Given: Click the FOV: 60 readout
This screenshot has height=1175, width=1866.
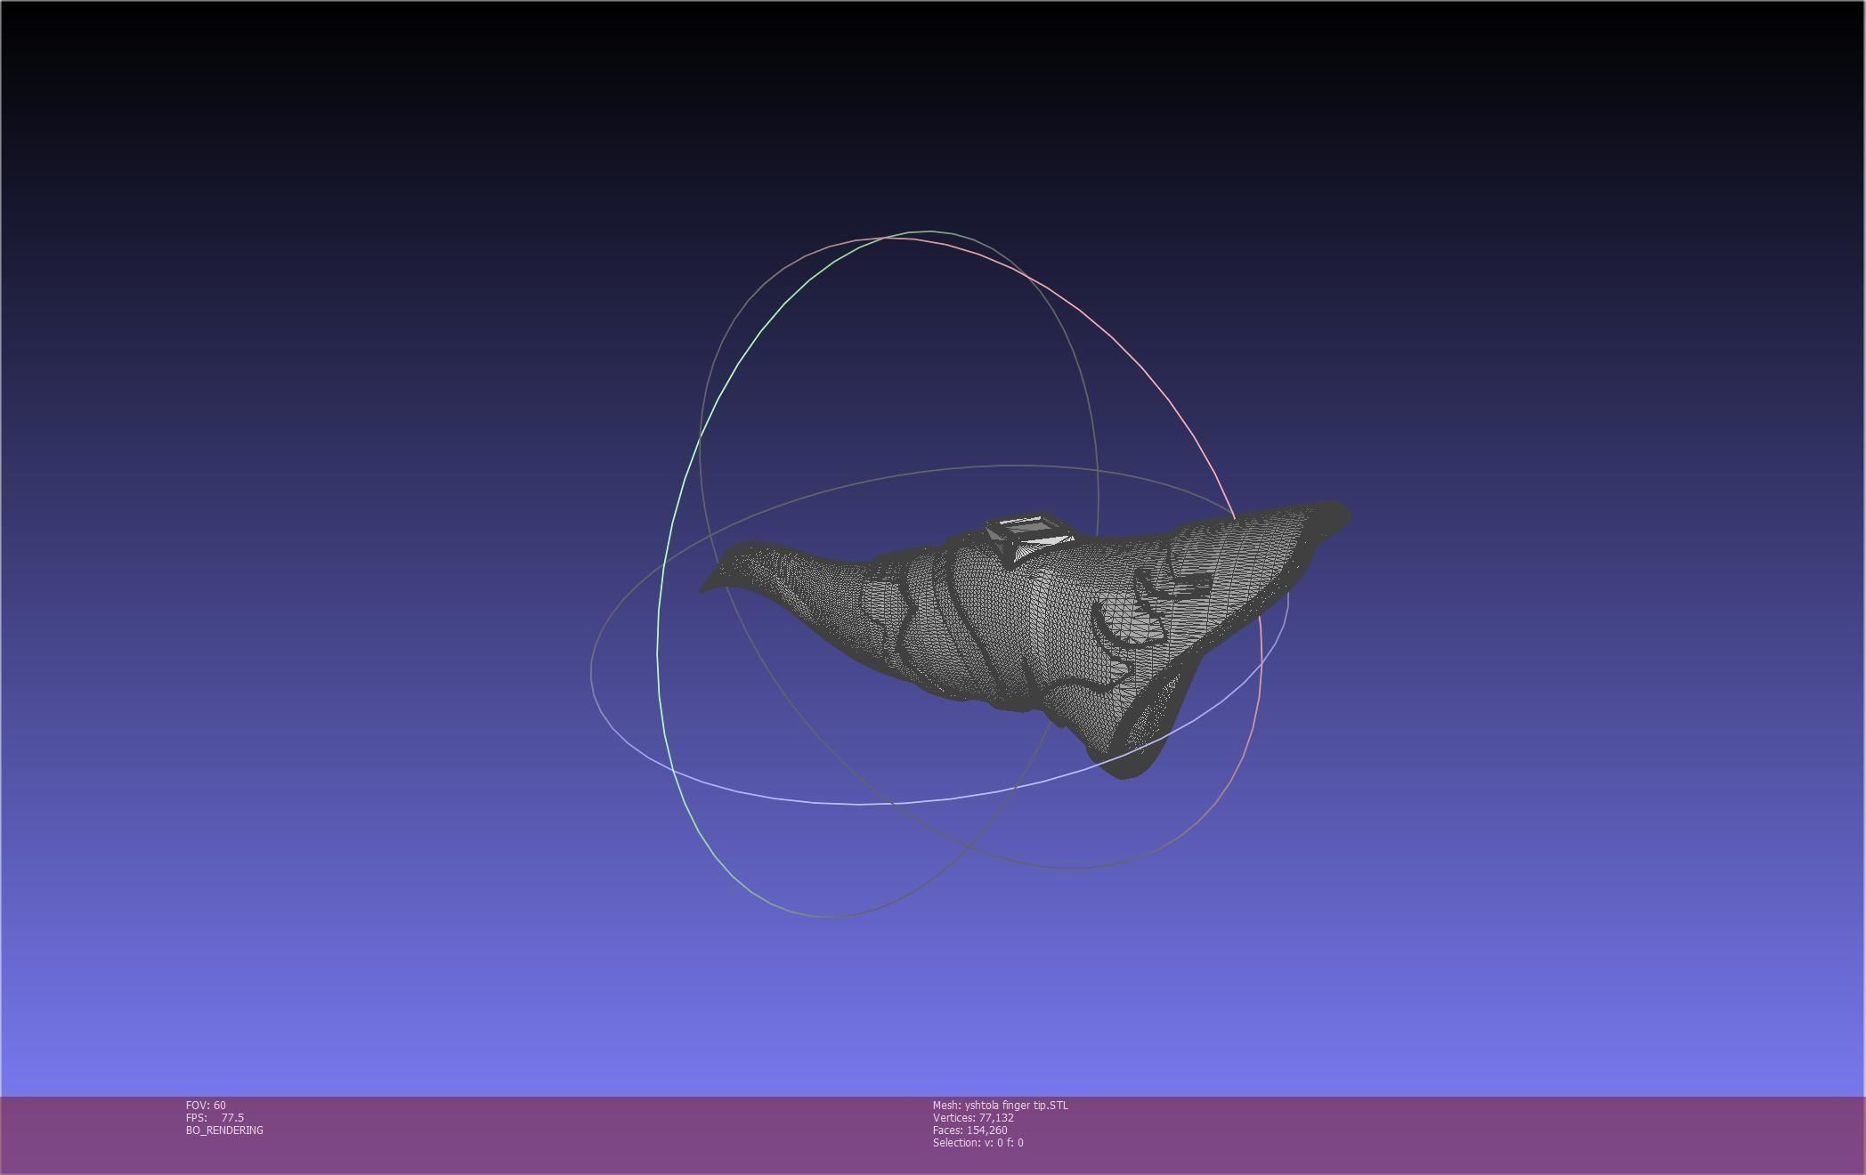Looking at the screenshot, I should [206, 1105].
